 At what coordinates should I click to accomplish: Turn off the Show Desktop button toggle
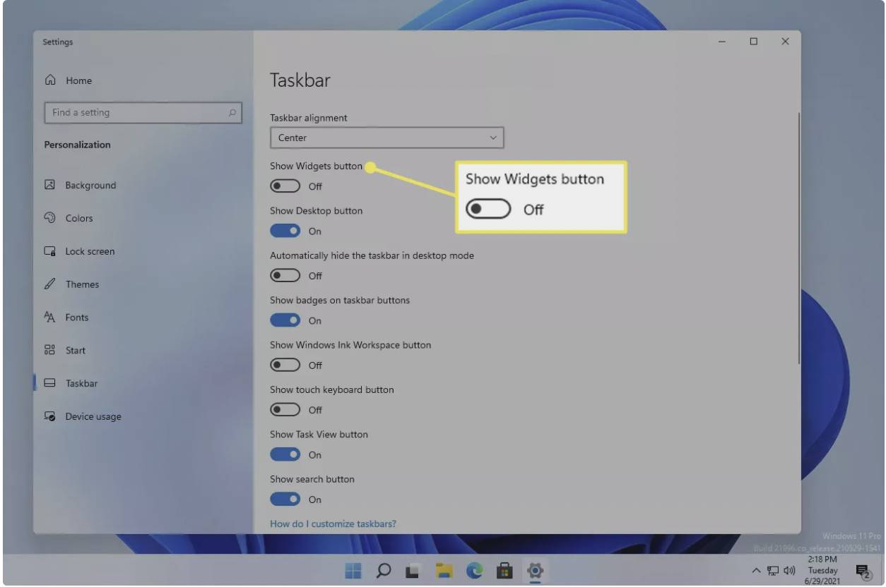[285, 231]
